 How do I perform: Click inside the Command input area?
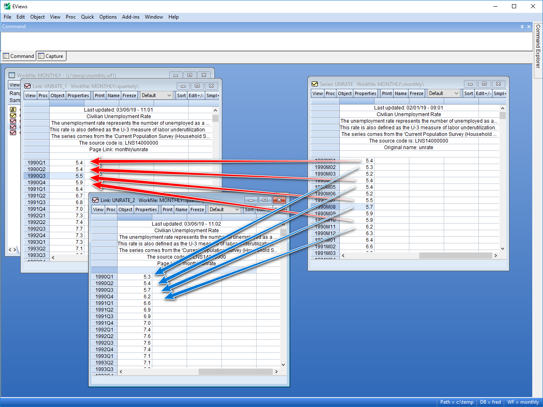point(265,40)
